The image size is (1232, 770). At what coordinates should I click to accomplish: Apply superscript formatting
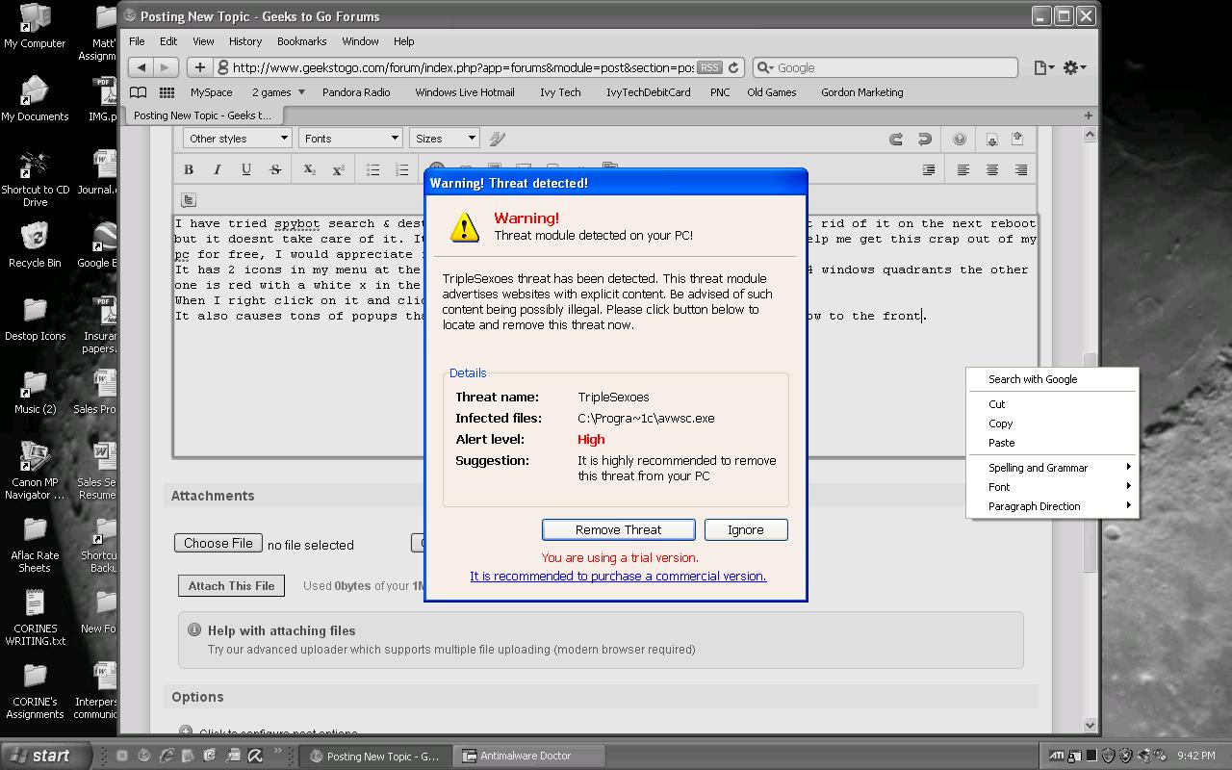pyautogui.click(x=338, y=169)
